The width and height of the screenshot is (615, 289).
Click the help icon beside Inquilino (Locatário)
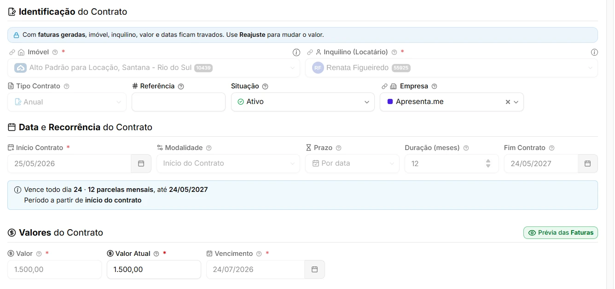pos(394,52)
